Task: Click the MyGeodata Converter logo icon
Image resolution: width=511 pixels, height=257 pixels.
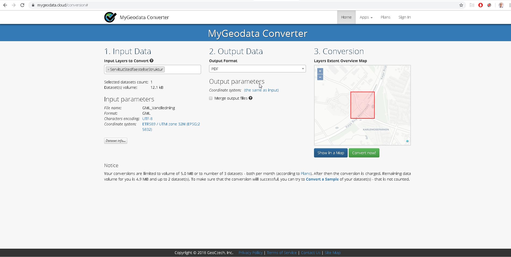Action: coord(110,17)
